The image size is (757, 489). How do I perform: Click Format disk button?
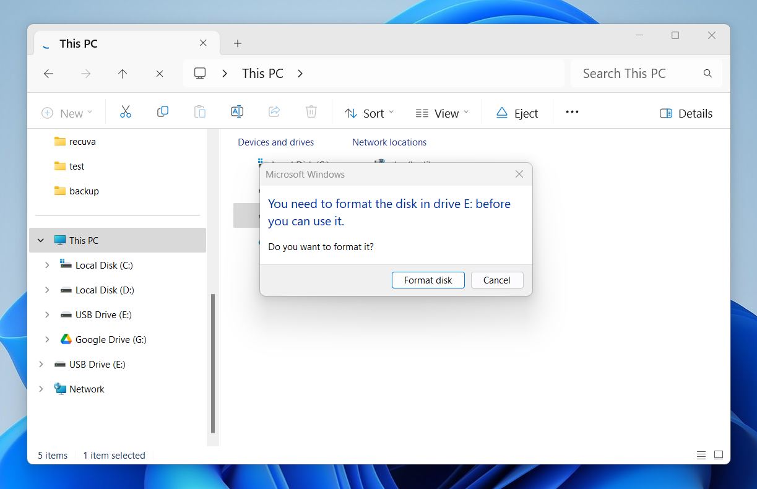(x=428, y=280)
